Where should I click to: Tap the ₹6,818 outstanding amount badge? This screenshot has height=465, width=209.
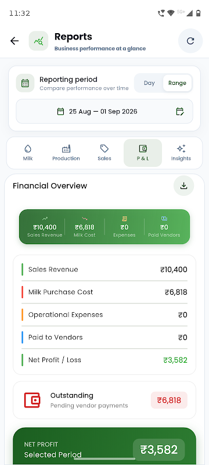tap(169, 400)
